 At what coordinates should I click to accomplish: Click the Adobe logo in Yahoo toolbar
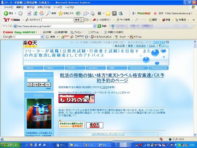(x=15, y=20)
